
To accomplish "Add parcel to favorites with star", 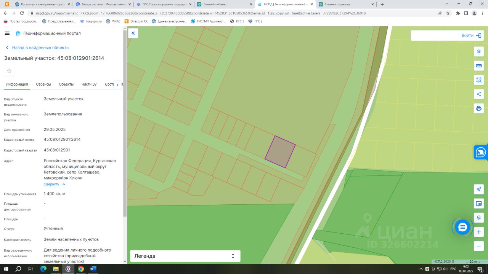I will pyautogui.click(x=9, y=71).
